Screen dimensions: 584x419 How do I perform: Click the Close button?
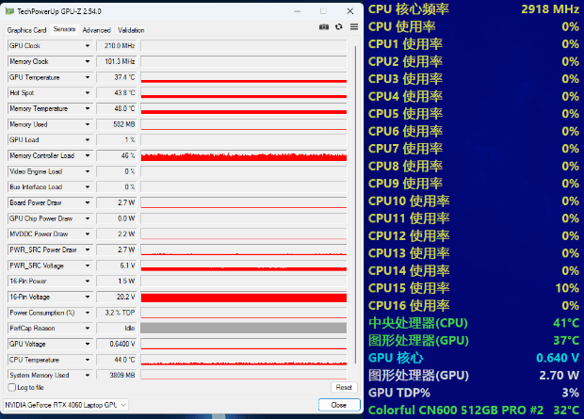point(339,405)
